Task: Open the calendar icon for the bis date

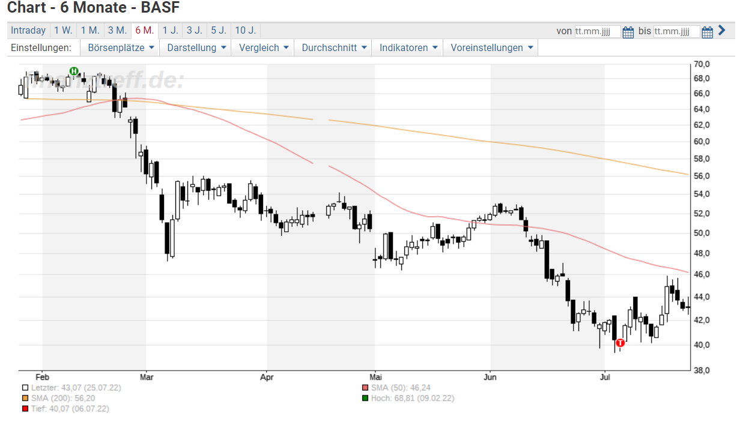Action: click(708, 32)
